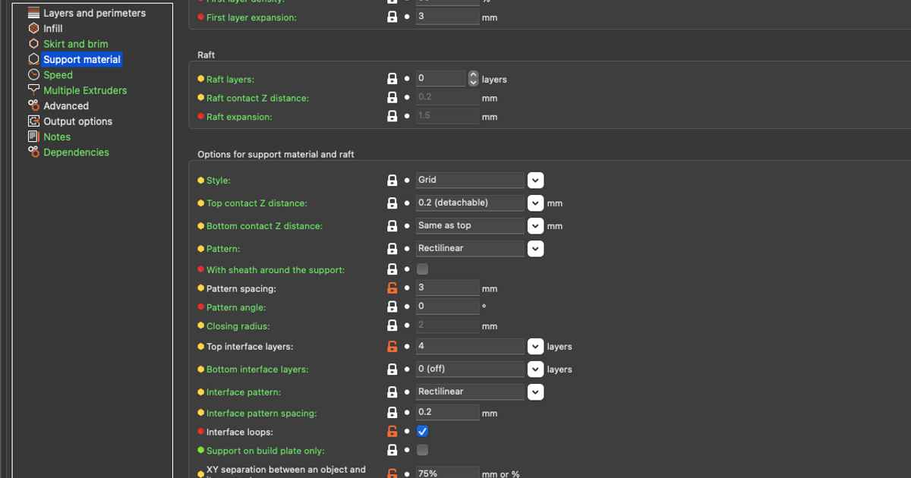Select Skirt and brim in the sidebar
911x478 pixels.
point(75,44)
